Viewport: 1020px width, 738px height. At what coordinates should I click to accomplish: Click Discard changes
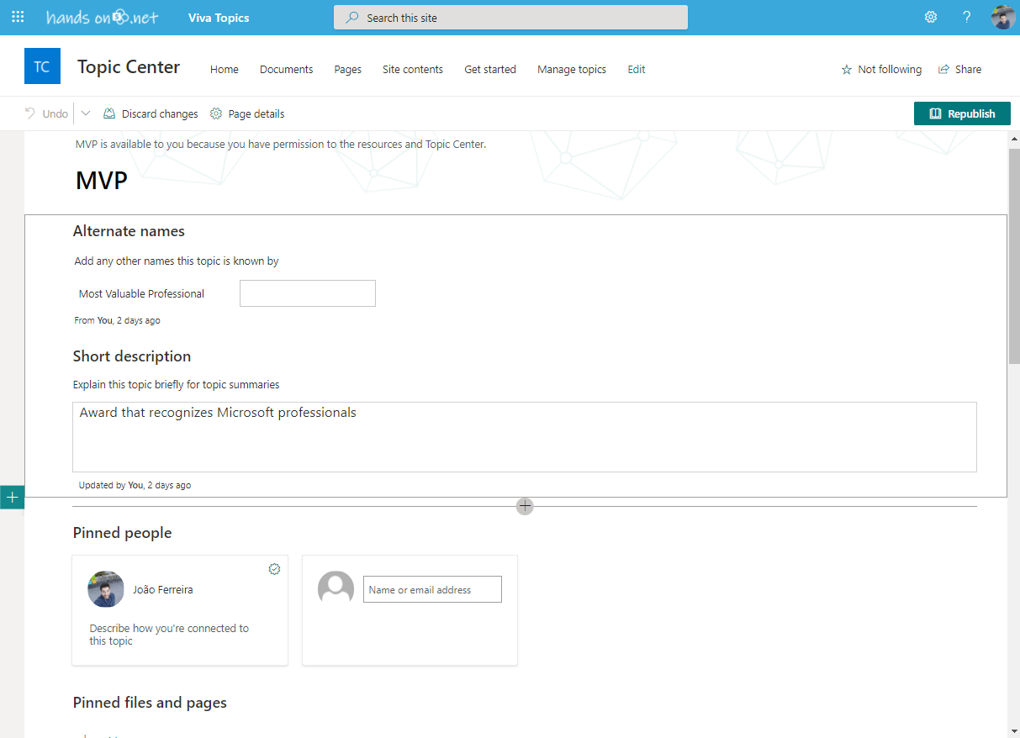click(x=151, y=113)
